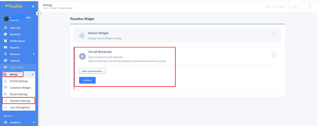Collapse the Settings menu chevron
This screenshot has width=317, height=126.
(x=33, y=74)
